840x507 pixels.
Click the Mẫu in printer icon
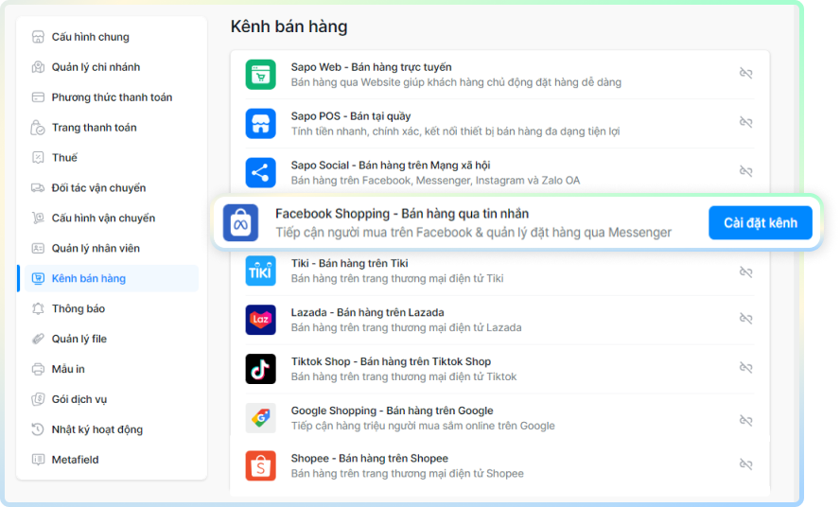[x=38, y=369]
